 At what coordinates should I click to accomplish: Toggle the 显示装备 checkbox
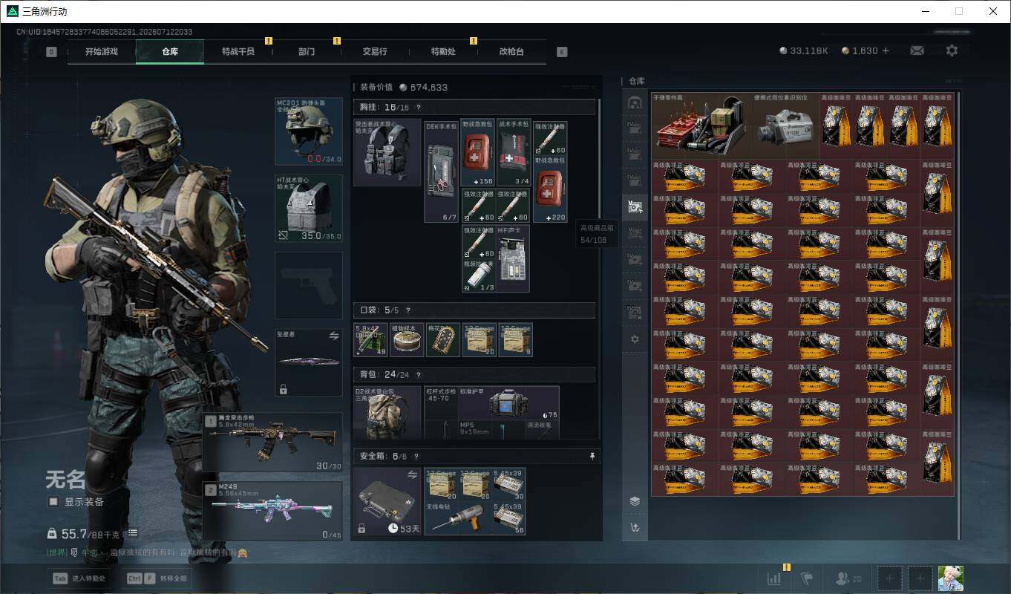[53, 502]
